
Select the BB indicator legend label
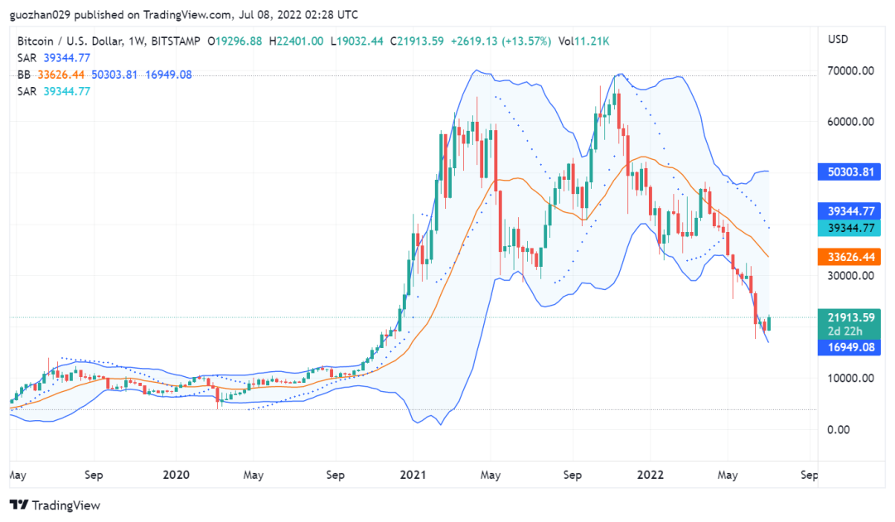click(23, 75)
